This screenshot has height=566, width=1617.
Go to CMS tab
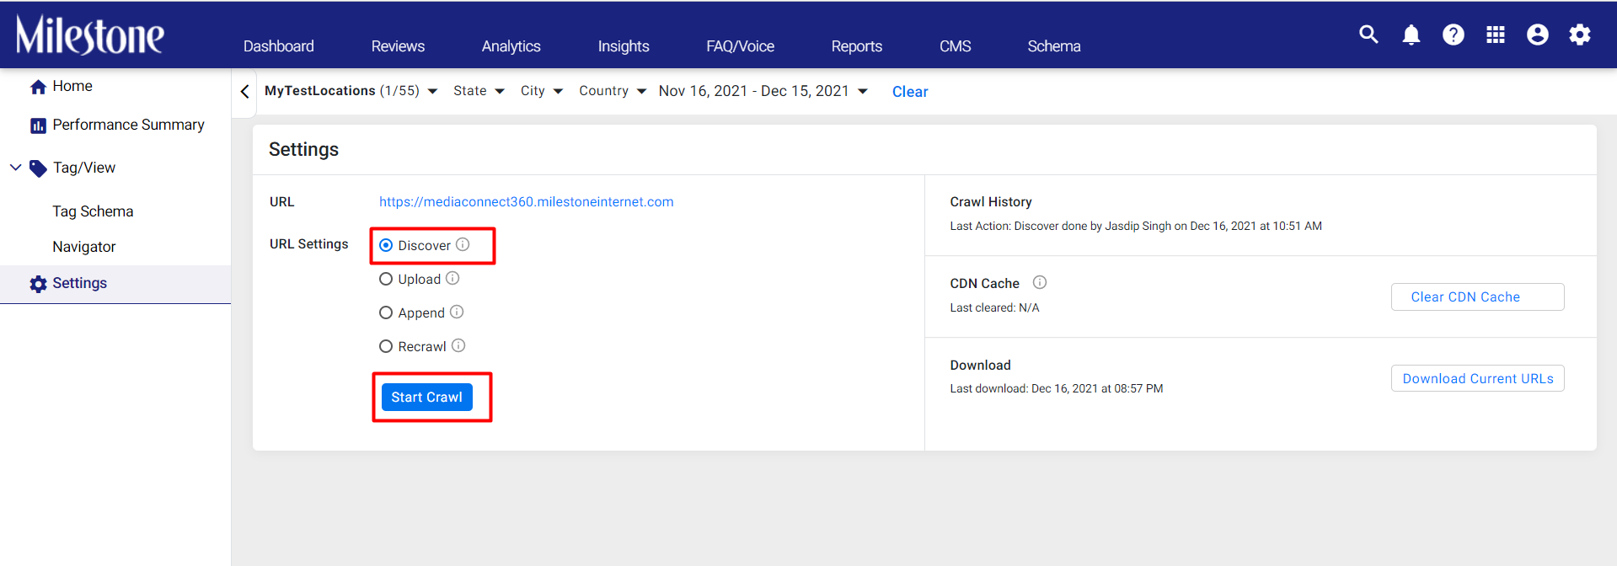pyautogui.click(x=956, y=46)
